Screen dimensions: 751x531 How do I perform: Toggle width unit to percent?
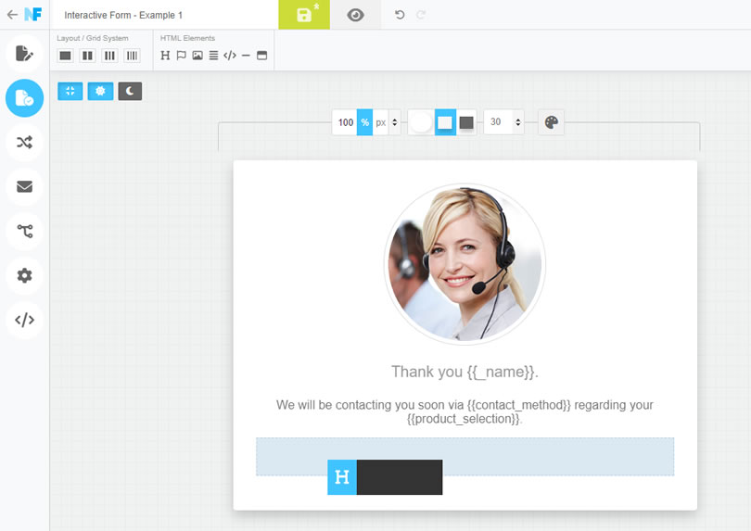pos(365,122)
